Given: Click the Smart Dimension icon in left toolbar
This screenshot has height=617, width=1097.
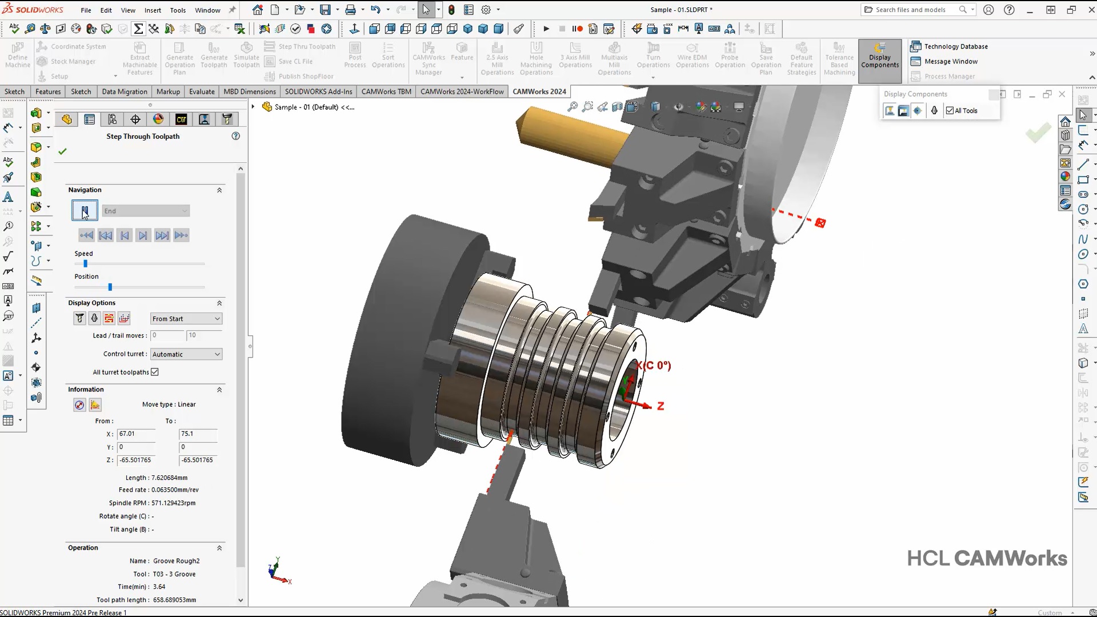Looking at the screenshot, I should point(8,128).
